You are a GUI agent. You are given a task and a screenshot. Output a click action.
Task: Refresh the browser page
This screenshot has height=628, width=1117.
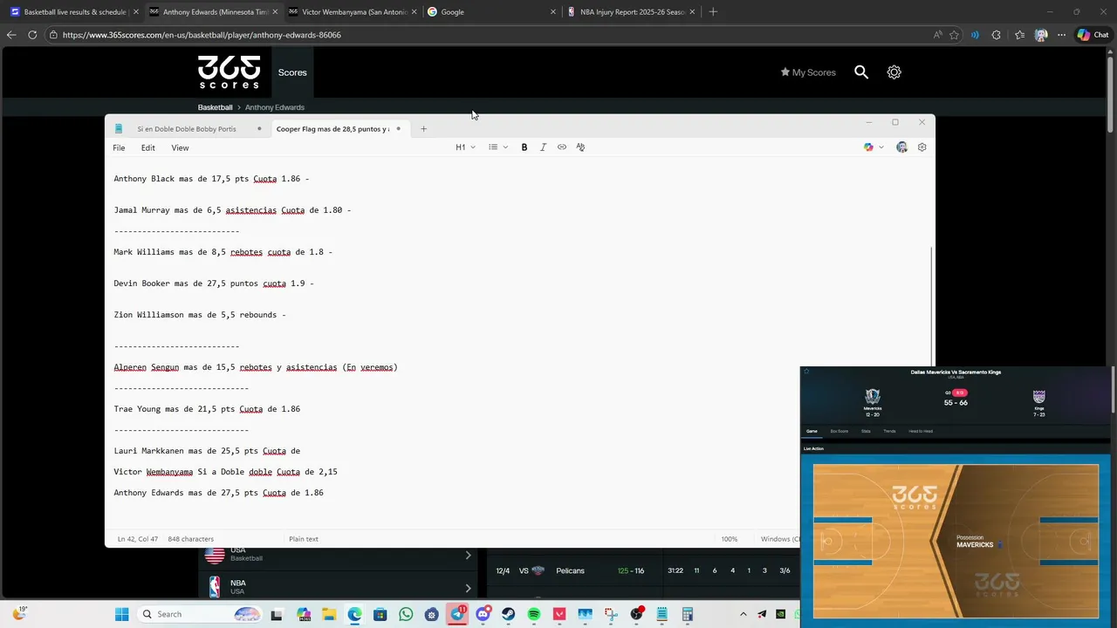[32, 35]
